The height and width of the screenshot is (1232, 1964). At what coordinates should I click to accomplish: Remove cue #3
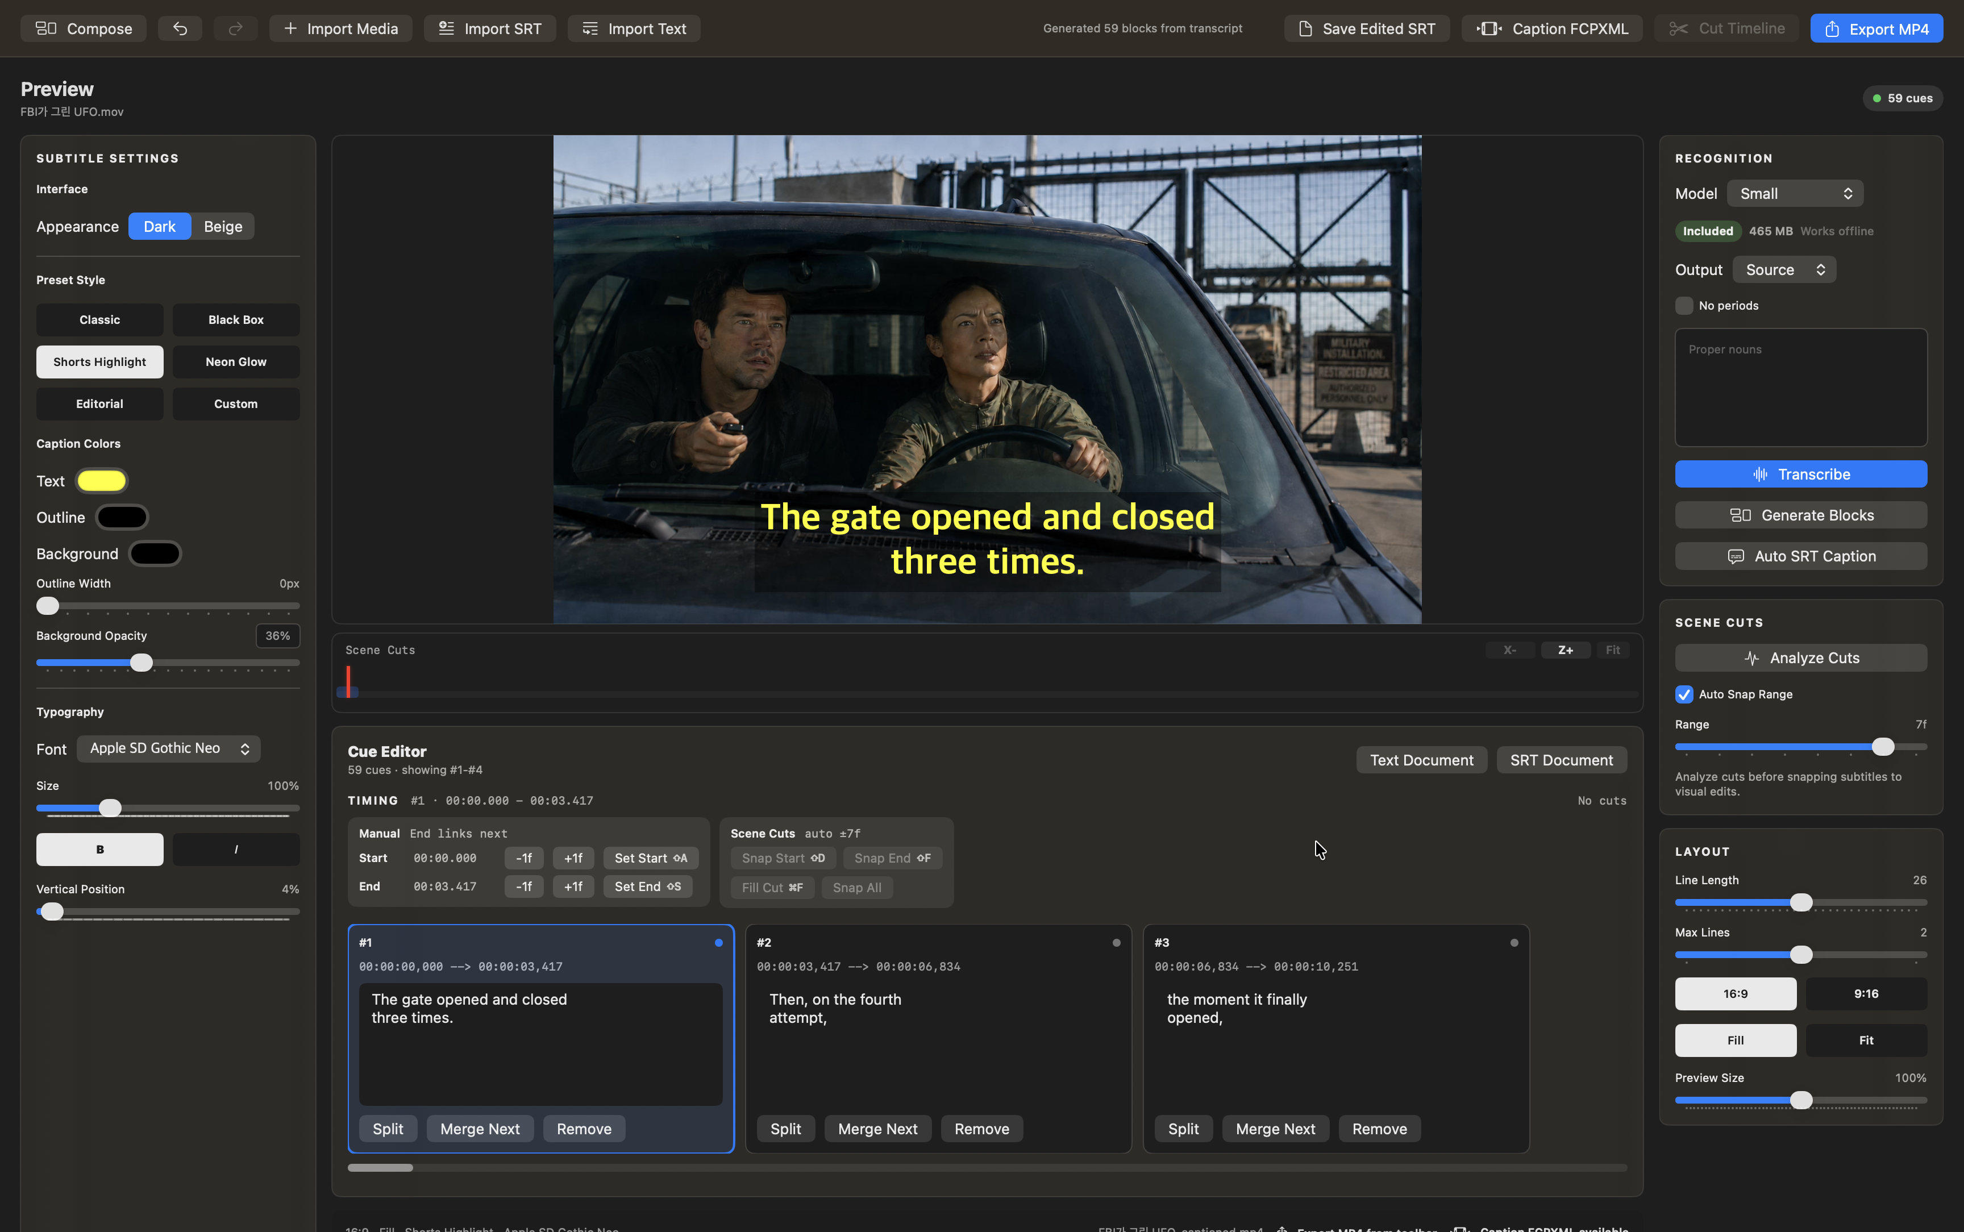coord(1379,1129)
